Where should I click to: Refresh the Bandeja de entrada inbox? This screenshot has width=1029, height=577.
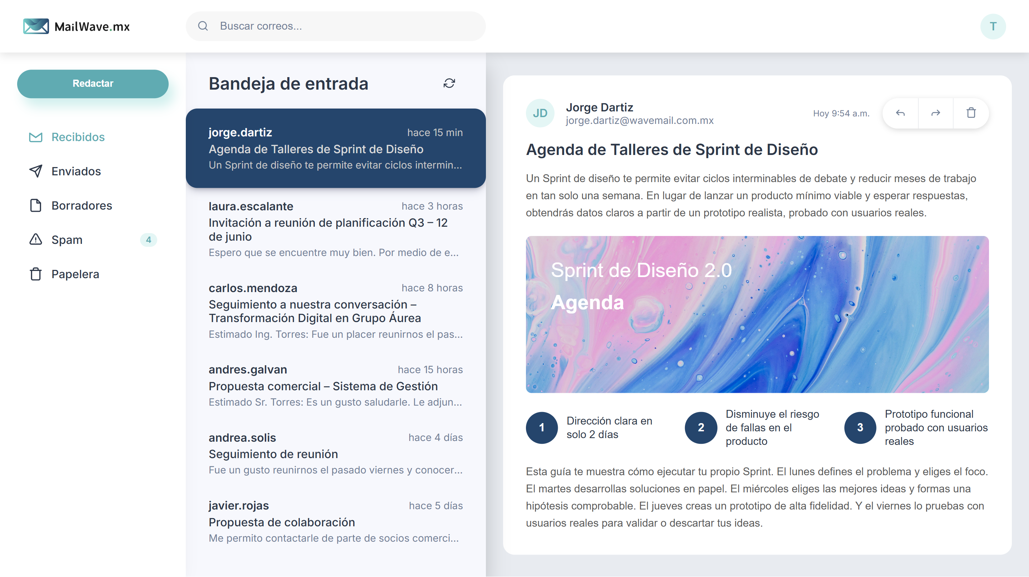[449, 84]
